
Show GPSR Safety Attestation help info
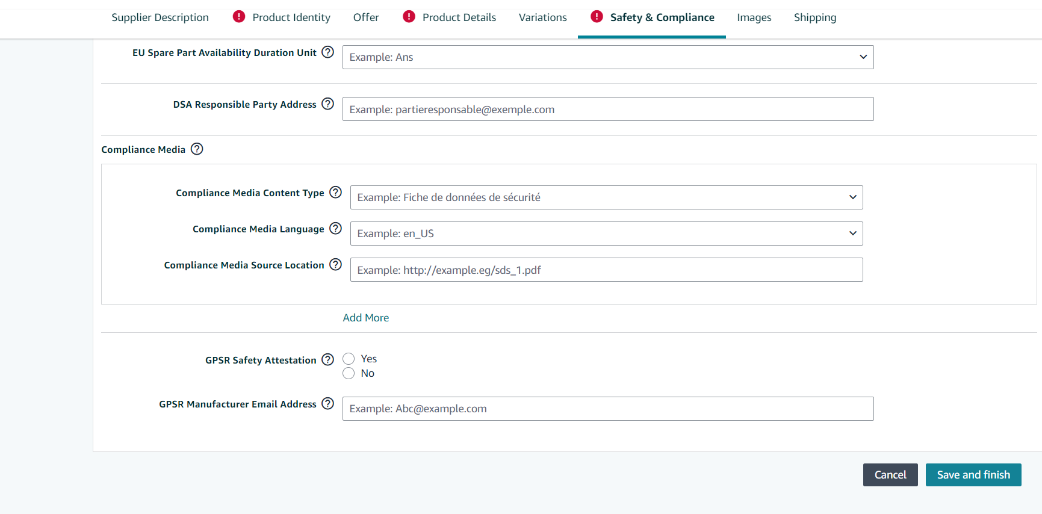pos(327,360)
